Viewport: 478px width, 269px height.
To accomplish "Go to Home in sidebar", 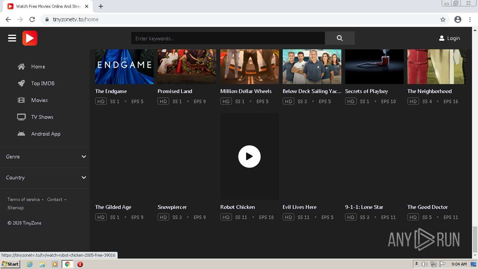I will (38, 67).
